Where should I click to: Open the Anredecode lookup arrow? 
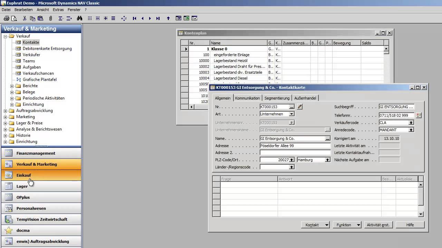coord(411,130)
